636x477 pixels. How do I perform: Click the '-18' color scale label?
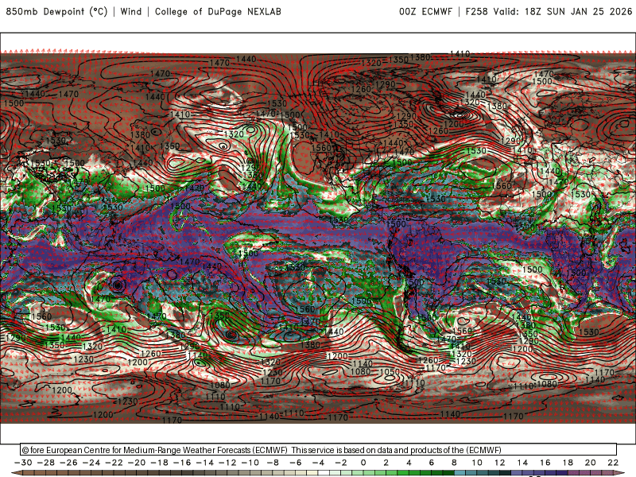159,463
